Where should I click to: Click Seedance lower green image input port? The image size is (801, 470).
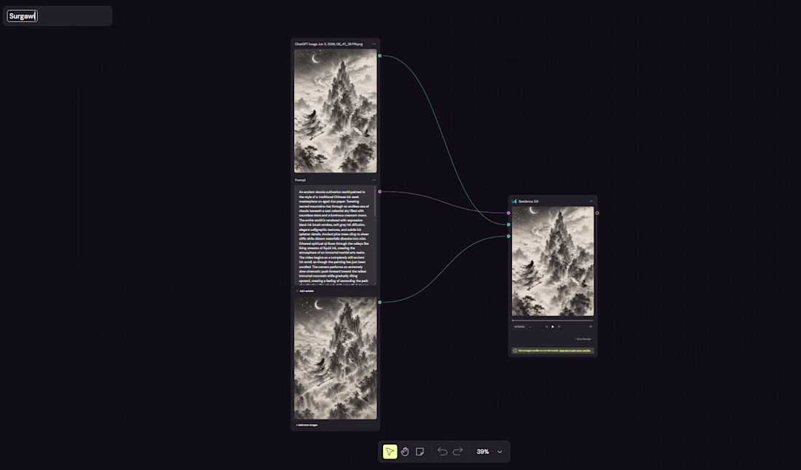tap(508, 236)
